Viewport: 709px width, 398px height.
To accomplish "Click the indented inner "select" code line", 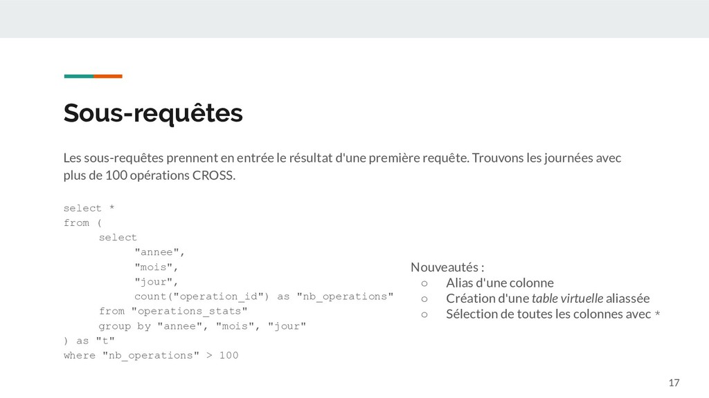I will pyautogui.click(x=118, y=238).
